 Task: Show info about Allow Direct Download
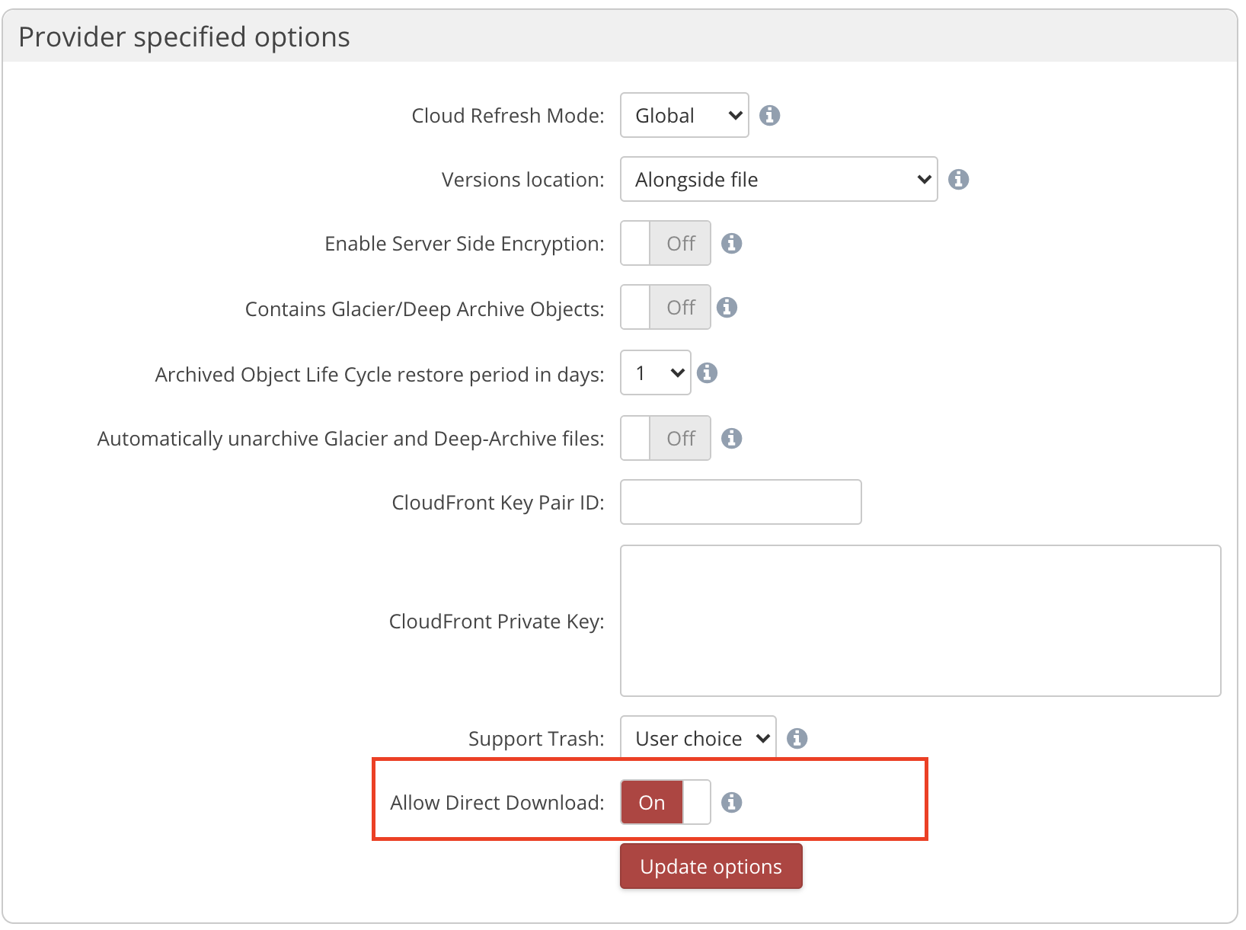click(731, 802)
